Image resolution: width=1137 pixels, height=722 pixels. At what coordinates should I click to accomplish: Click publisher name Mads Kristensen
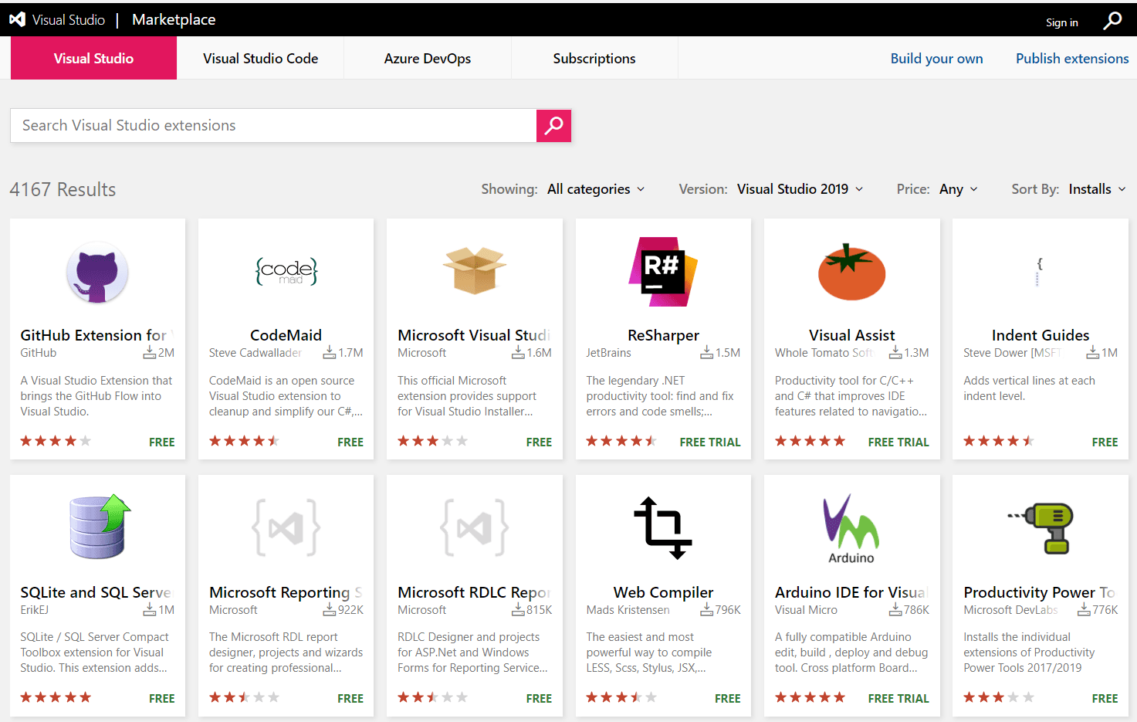click(628, 610)
